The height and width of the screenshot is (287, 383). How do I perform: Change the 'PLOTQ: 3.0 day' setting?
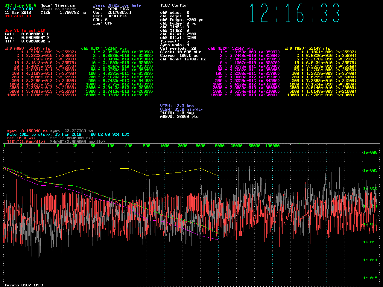coord(177,113)
